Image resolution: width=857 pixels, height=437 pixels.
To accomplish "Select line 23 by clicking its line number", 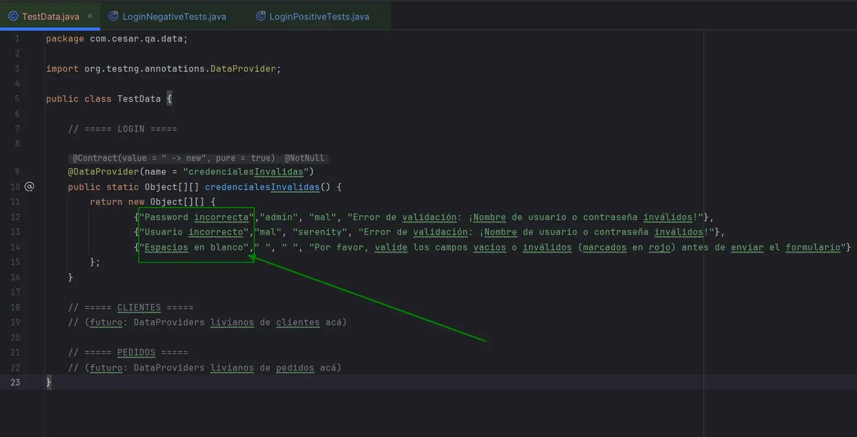I will point(15,382).
